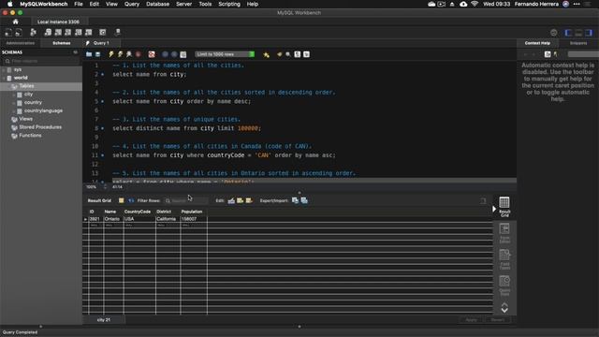Toggle right sidebar visibility icon

(589, 33)
